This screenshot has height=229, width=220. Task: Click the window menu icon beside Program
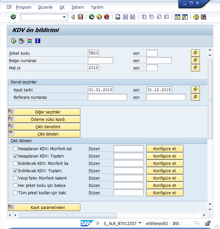9,7
